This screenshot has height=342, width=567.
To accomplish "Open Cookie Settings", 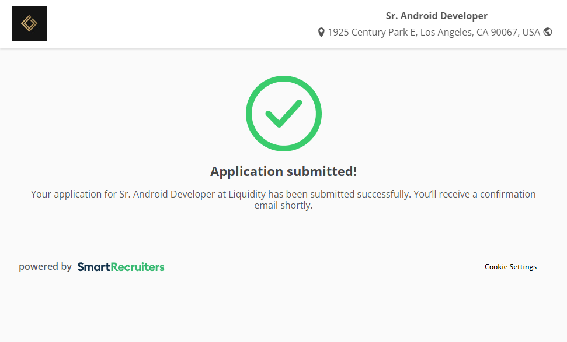I will click(510, 267).
